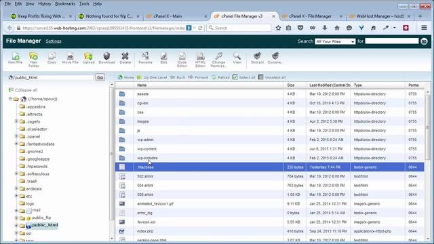Open Edit for the selected file

click(x=163, y=58)
